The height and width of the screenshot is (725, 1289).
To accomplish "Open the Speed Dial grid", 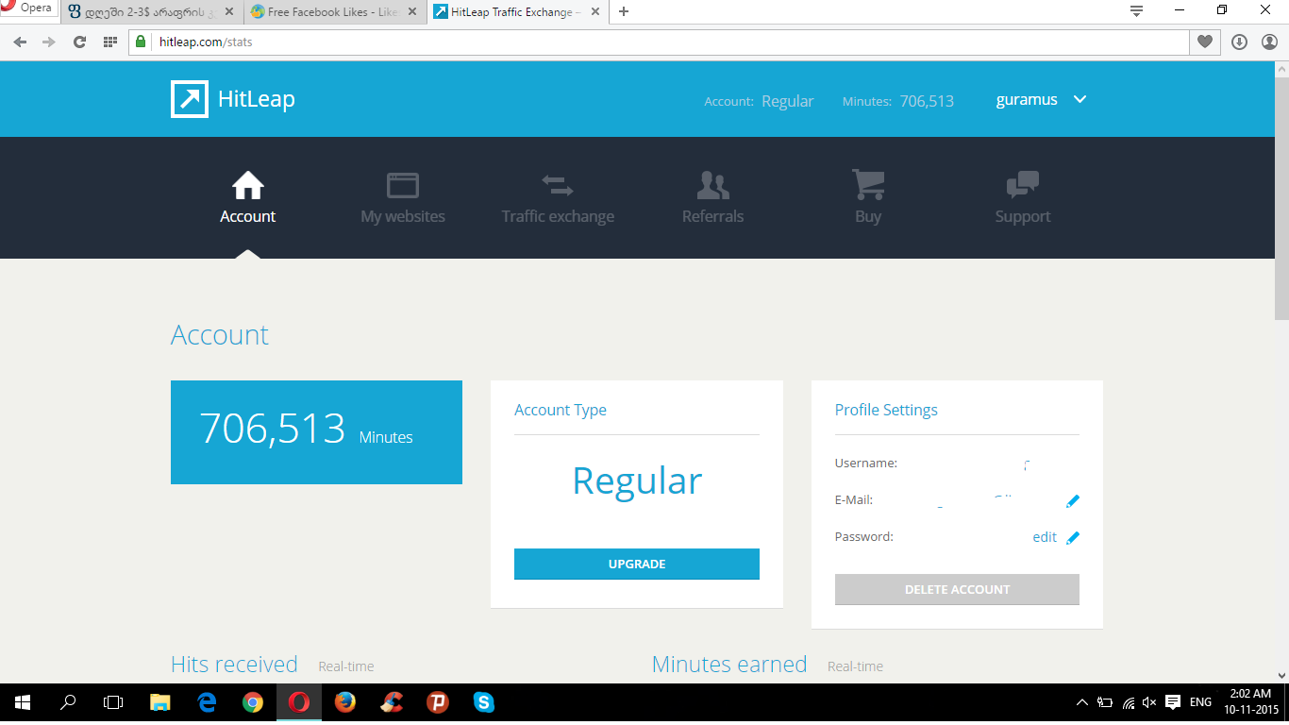I will 109,42.
